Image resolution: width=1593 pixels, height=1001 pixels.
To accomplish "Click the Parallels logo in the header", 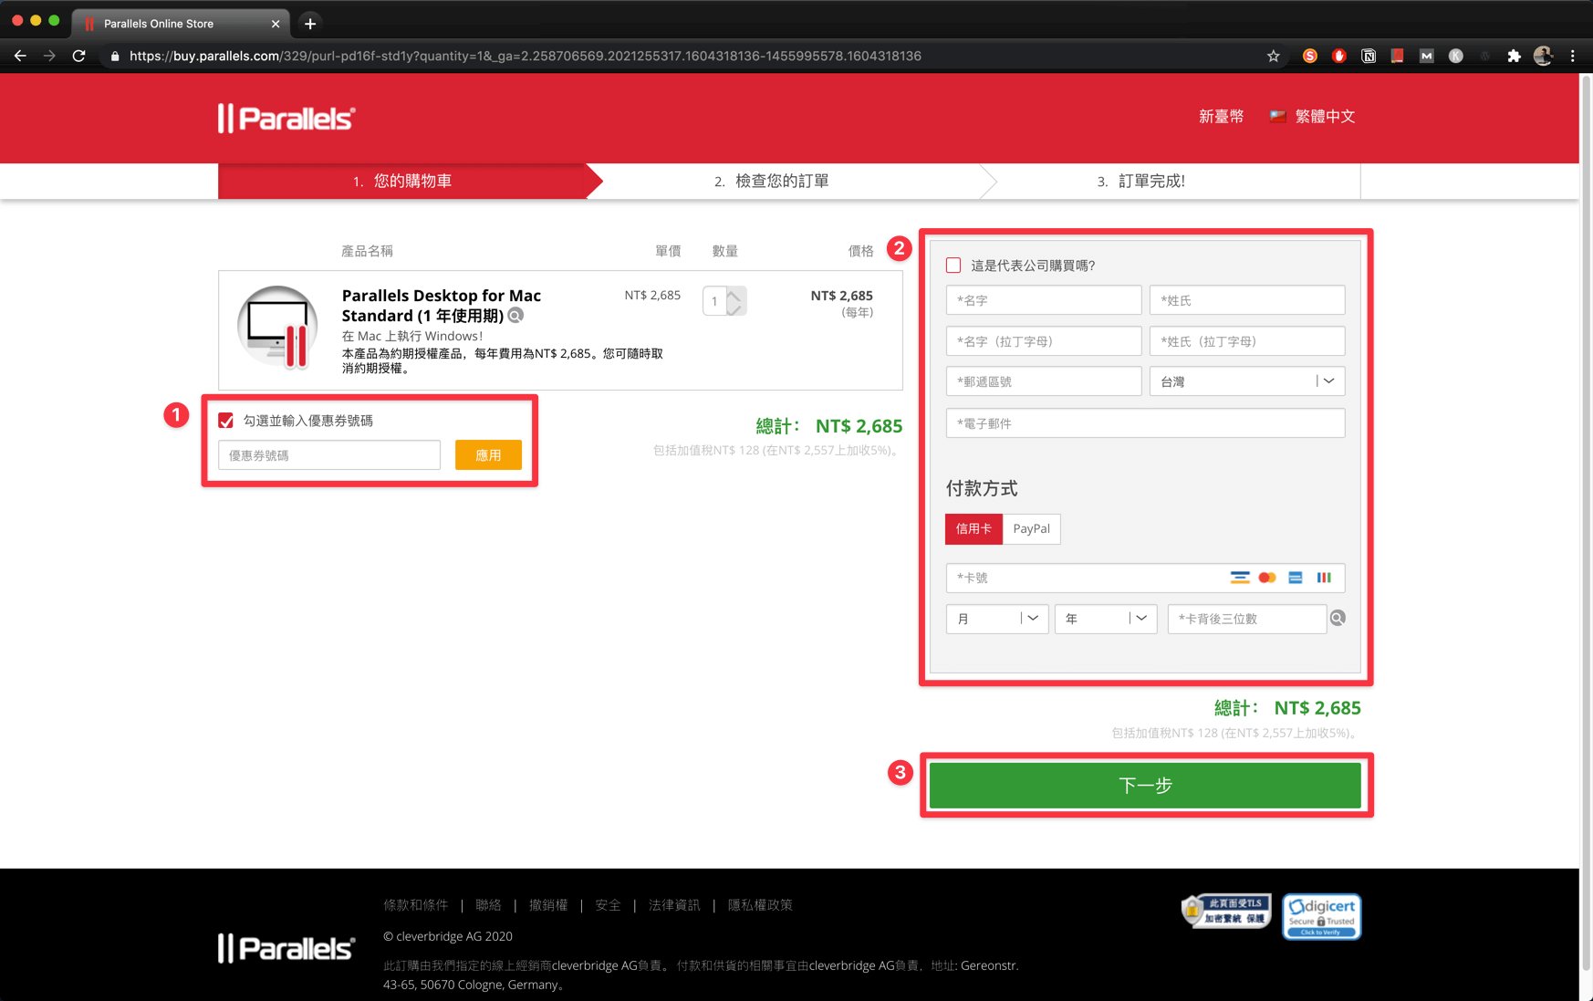I will (286, 118).
